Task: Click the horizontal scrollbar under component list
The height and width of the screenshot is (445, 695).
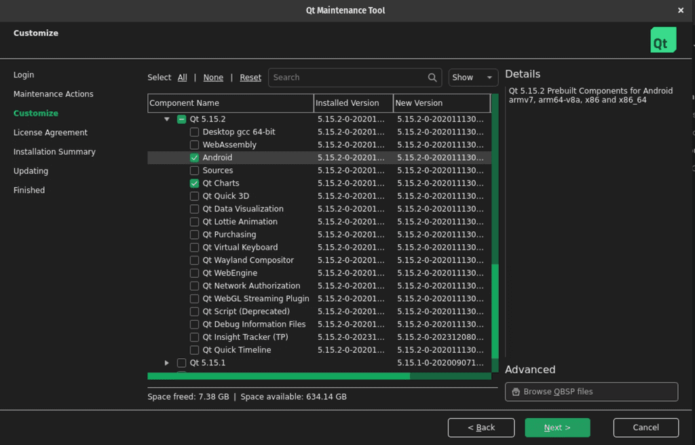Action: point(279,376)
